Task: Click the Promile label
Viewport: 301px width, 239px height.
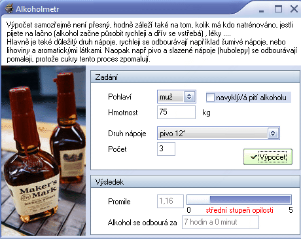Action: click(119, 202)
